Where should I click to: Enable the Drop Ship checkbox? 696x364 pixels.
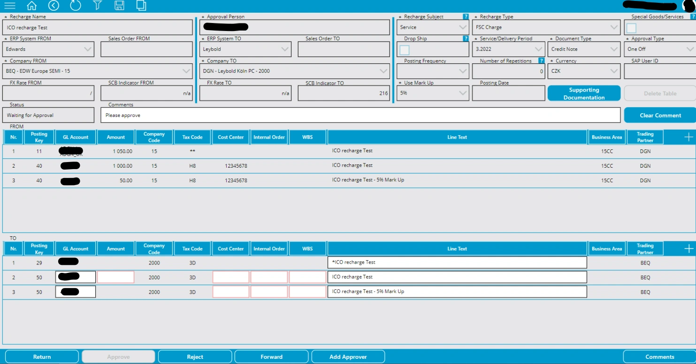(x=405, y=50)
